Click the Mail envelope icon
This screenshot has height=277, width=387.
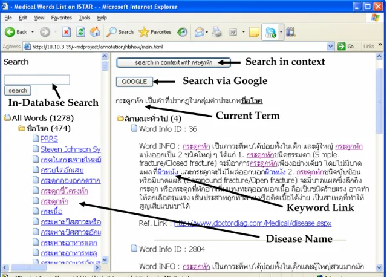[199, 32]
